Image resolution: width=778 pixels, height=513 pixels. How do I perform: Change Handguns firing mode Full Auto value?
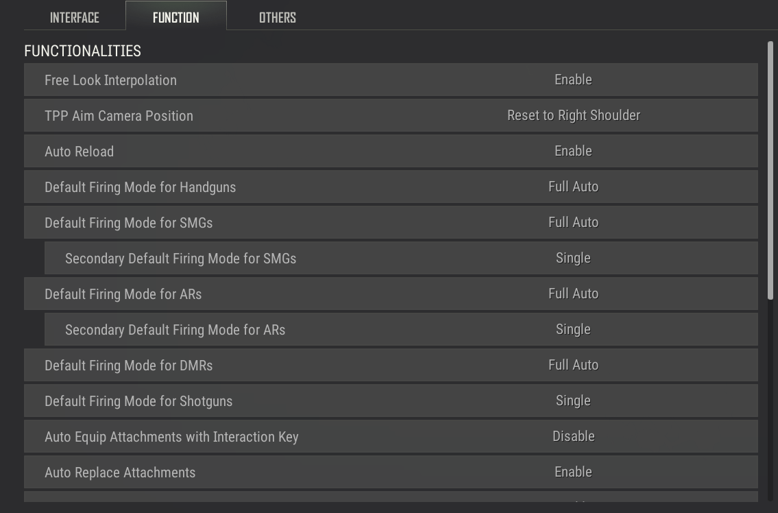pos(573,187)
